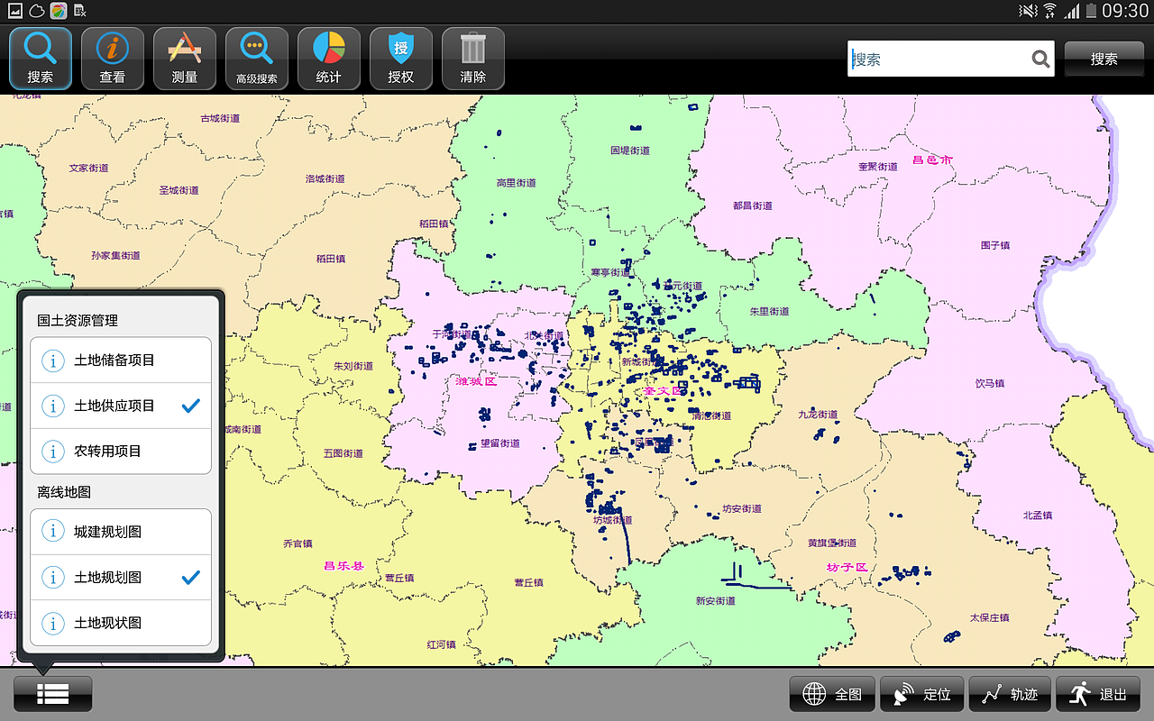The width and height of the screenshot is (1154, 721).
Task: Enable the 城建规划图 offline map
Action: point(121,532)
